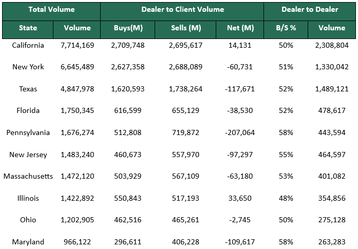Select New Jersey's B/S percentage 55%
The width and height of the screenshot is (358, 249).
click(286, 155)
